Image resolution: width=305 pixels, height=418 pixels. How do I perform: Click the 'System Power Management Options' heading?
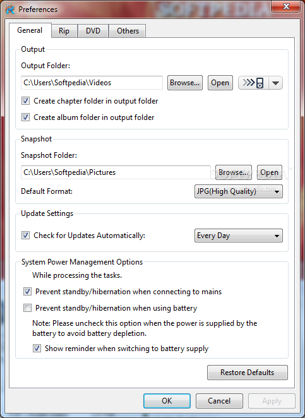[82, 262]
